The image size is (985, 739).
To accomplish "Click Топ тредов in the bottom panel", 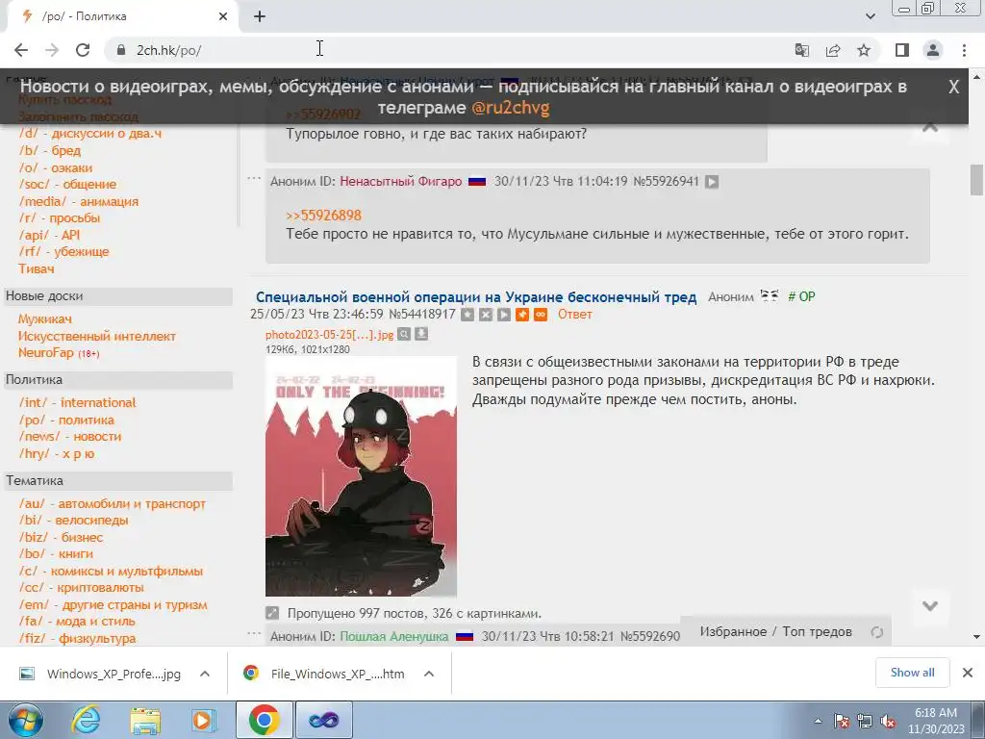I will [x=817, y=631].
